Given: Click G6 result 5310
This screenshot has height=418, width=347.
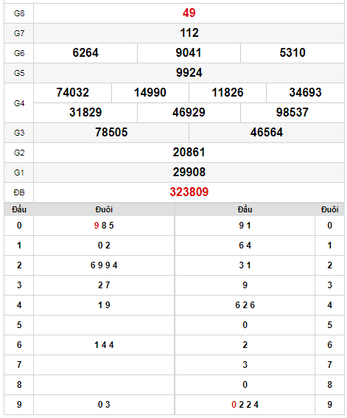Looking at the screenshot, I should point(292,52).
